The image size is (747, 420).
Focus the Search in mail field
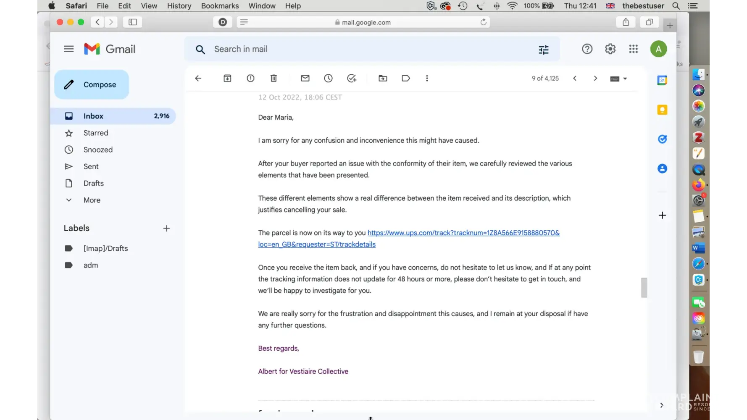(x=372, y=49)
